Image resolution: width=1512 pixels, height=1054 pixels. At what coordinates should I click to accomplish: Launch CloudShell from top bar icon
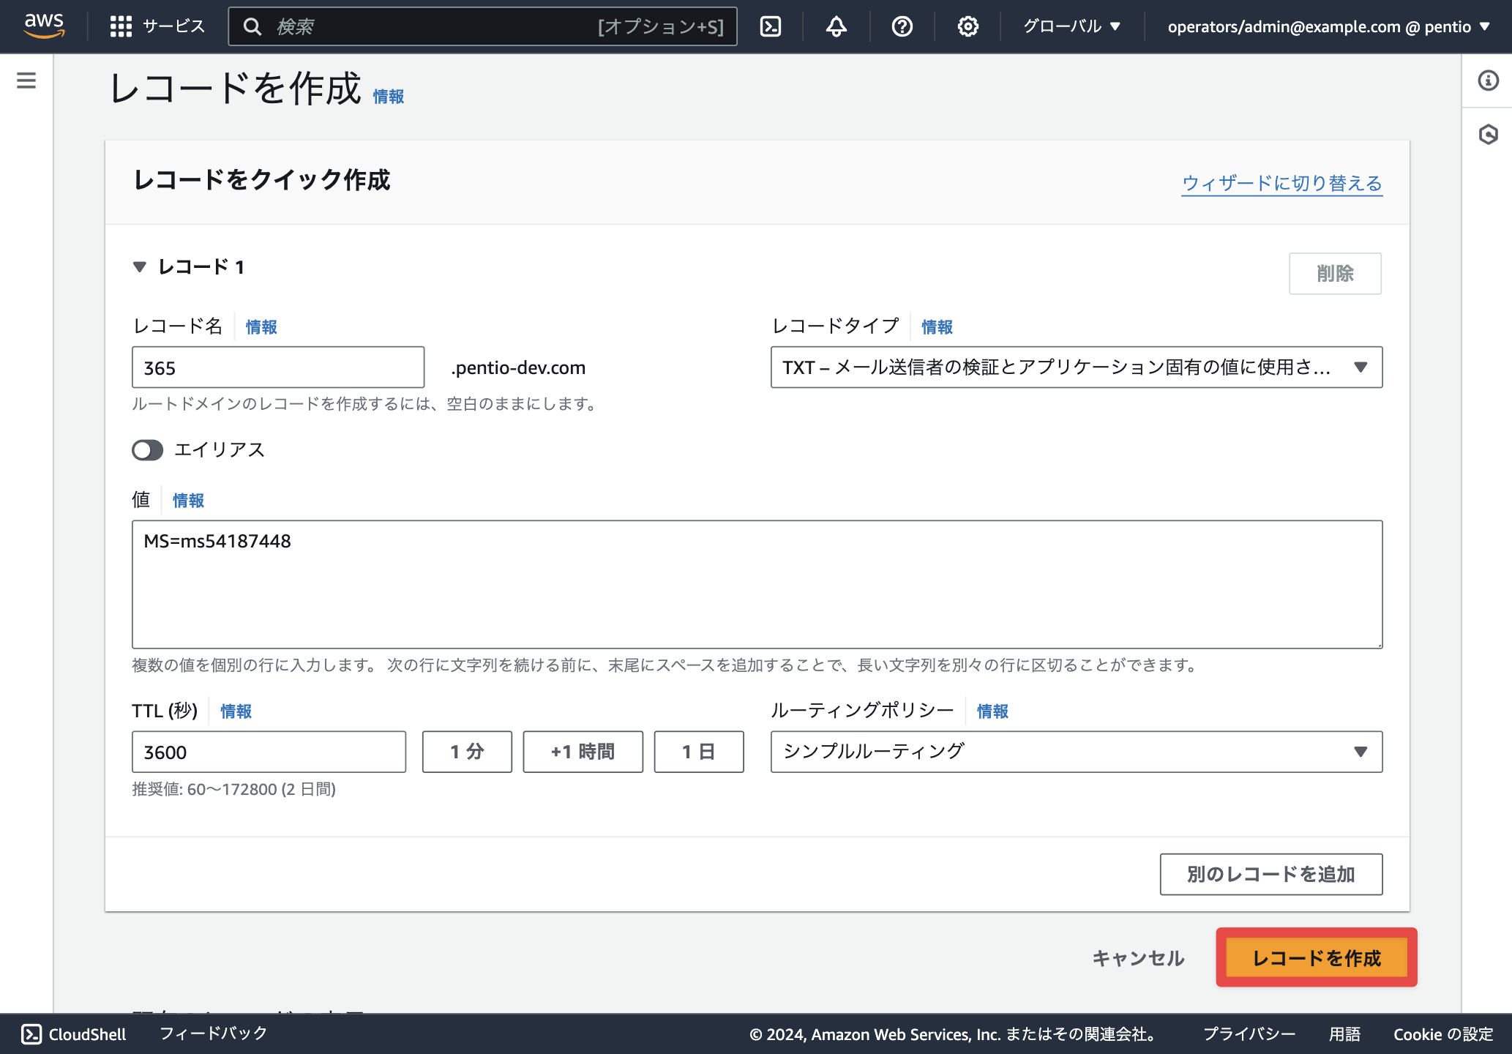tap(771, 26)
